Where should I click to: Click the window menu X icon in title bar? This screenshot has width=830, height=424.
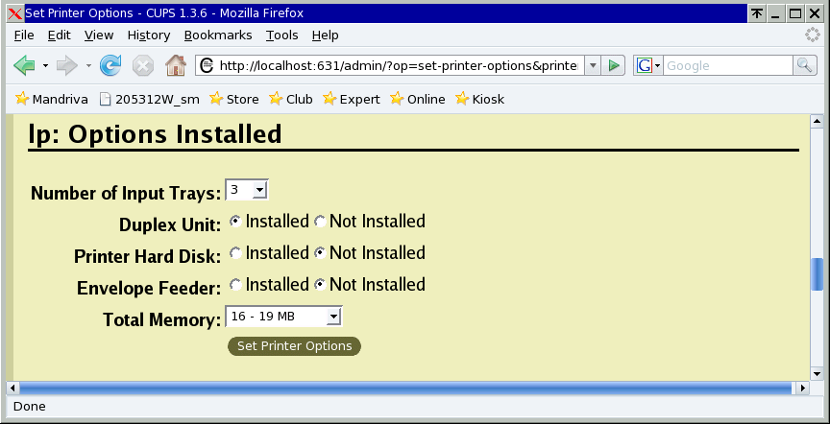pos(15,13)
